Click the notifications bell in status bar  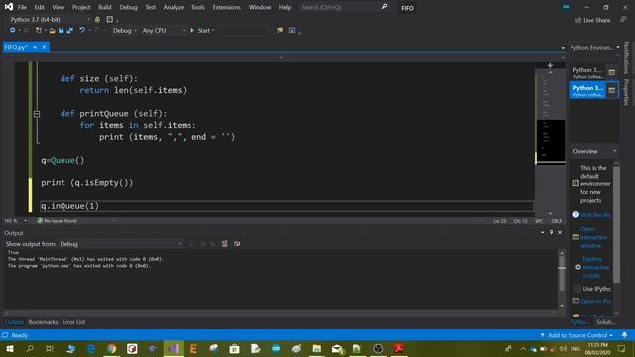click(x=624, y=335)
